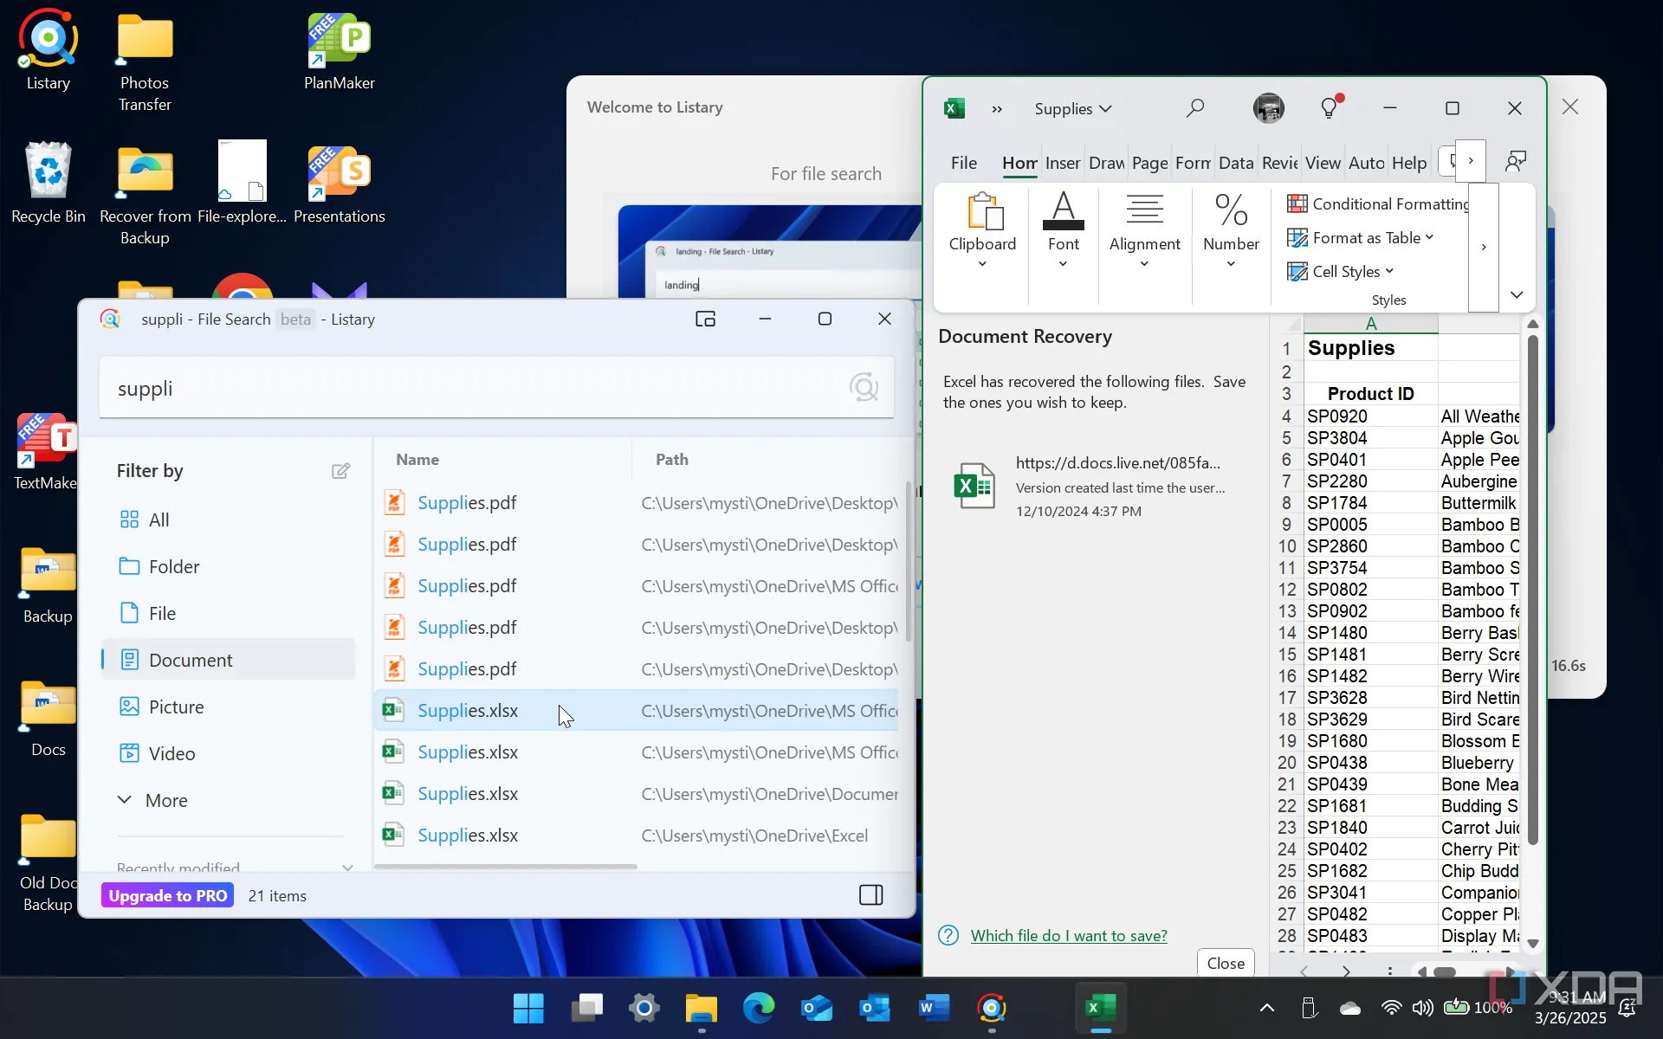Select the File filter
Viewport: 1663px width, 1039px height.
(x=229, y=613)
